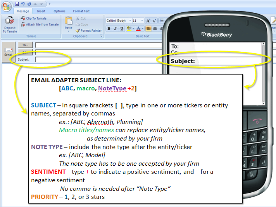This screenshot has width=276, height=207.
Task: Expand the highlight color dropdown
Action: click(x=133, y=29)
